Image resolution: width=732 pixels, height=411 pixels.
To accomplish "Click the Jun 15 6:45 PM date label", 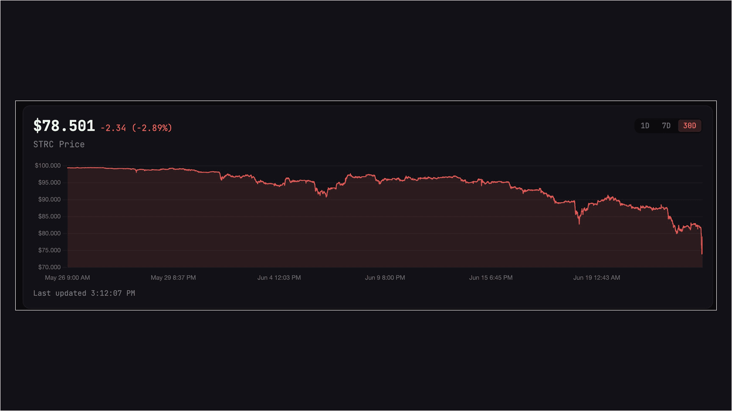I will click(491, 278).
